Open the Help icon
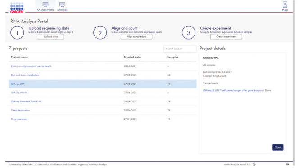This screenshot has height=168, width=300. point(285,7)
